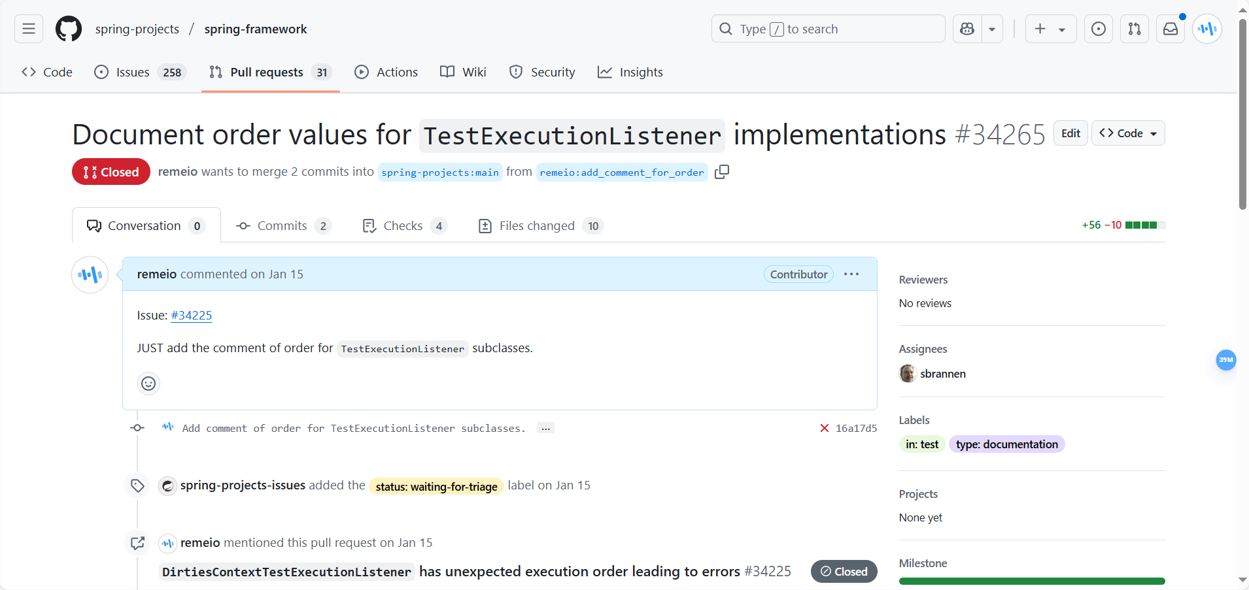Image resolution: width=1249 pixels, height=590 pixels.
Task: Open the notifications inbox icon
Action: click(x=1171, y=29)
